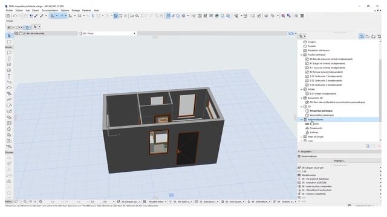Open the Project Map in the Navigator
This screenshot has width=387, height=217.
coord(362,36)
